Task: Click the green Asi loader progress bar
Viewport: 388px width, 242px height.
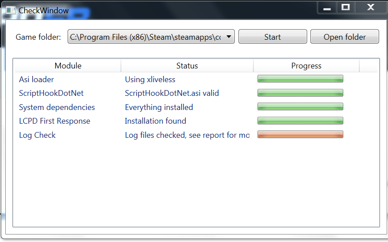Action: pos(300,79)
